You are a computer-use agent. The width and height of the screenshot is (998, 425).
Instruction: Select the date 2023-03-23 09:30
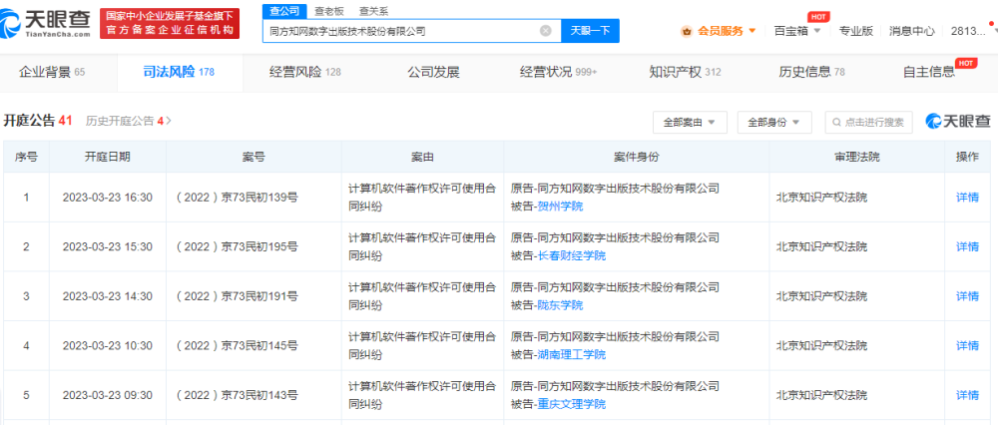(108, 396)
